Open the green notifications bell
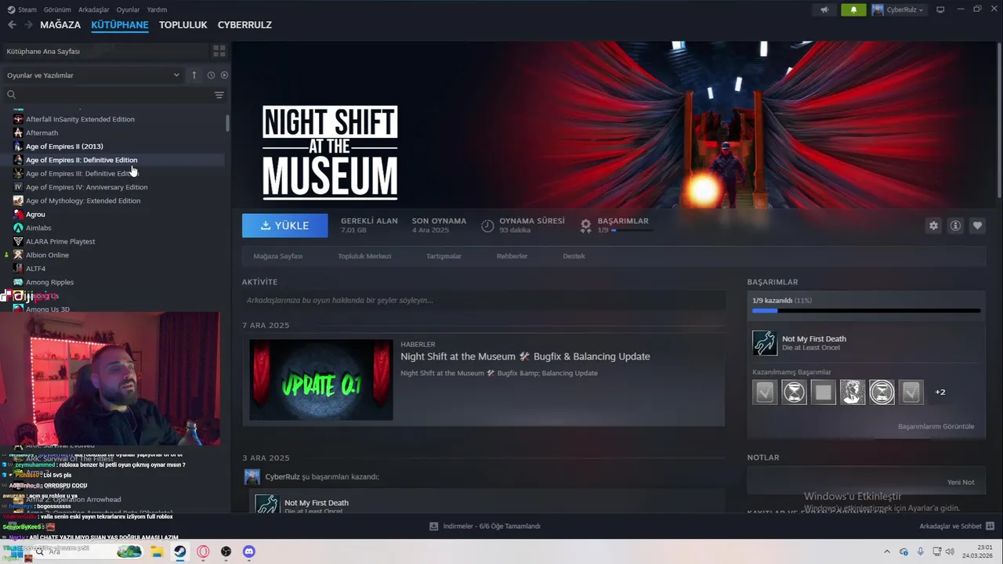Image resolution: width=1003 pixels, height=564 pixels. 853,9
